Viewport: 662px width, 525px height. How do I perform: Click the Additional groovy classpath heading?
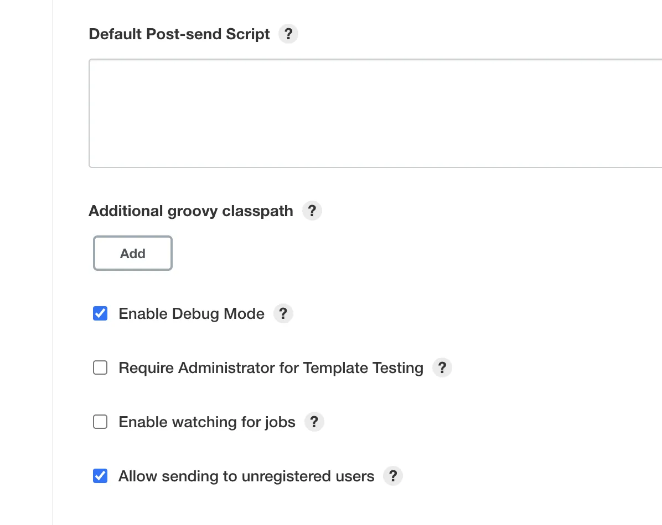coord(191,211)
